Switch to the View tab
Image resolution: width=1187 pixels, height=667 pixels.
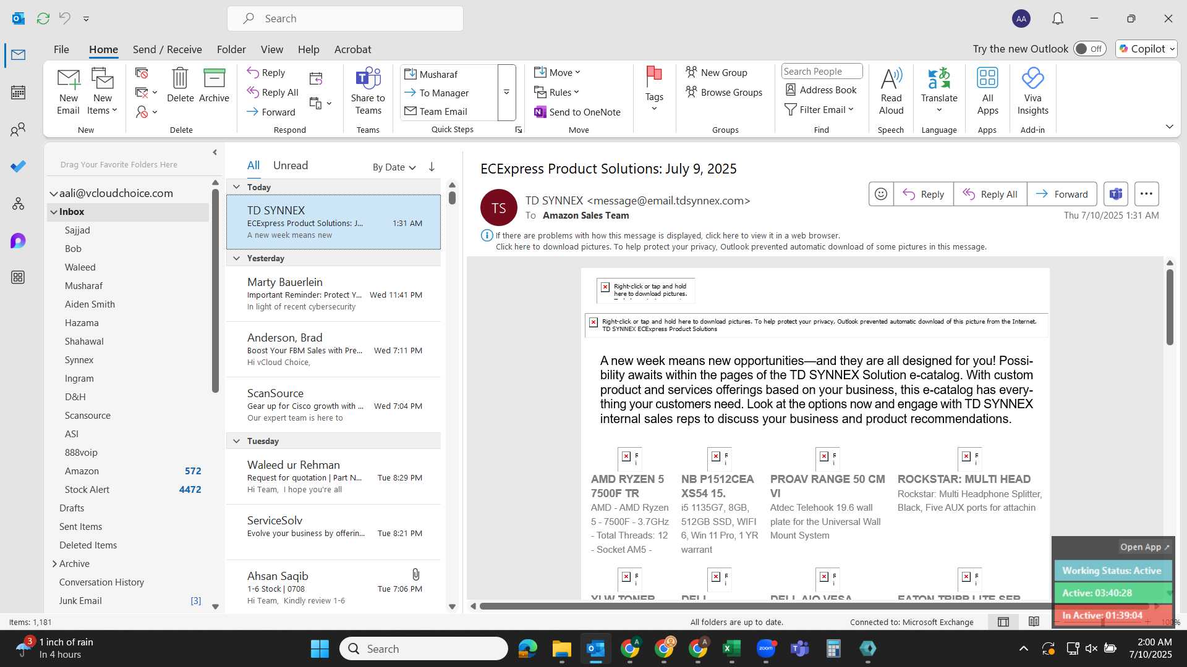pyautogui.click(x=271, y=49)
